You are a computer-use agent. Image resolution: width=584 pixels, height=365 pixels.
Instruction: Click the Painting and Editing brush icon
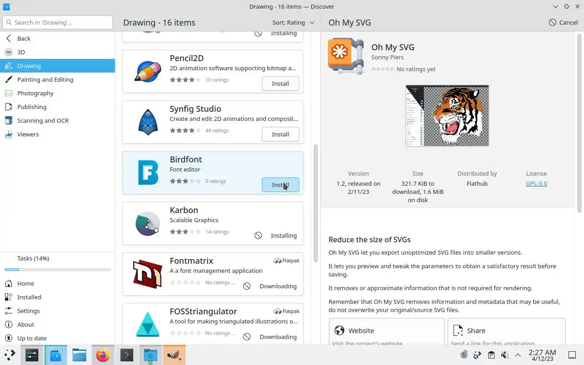coord(9,79)
